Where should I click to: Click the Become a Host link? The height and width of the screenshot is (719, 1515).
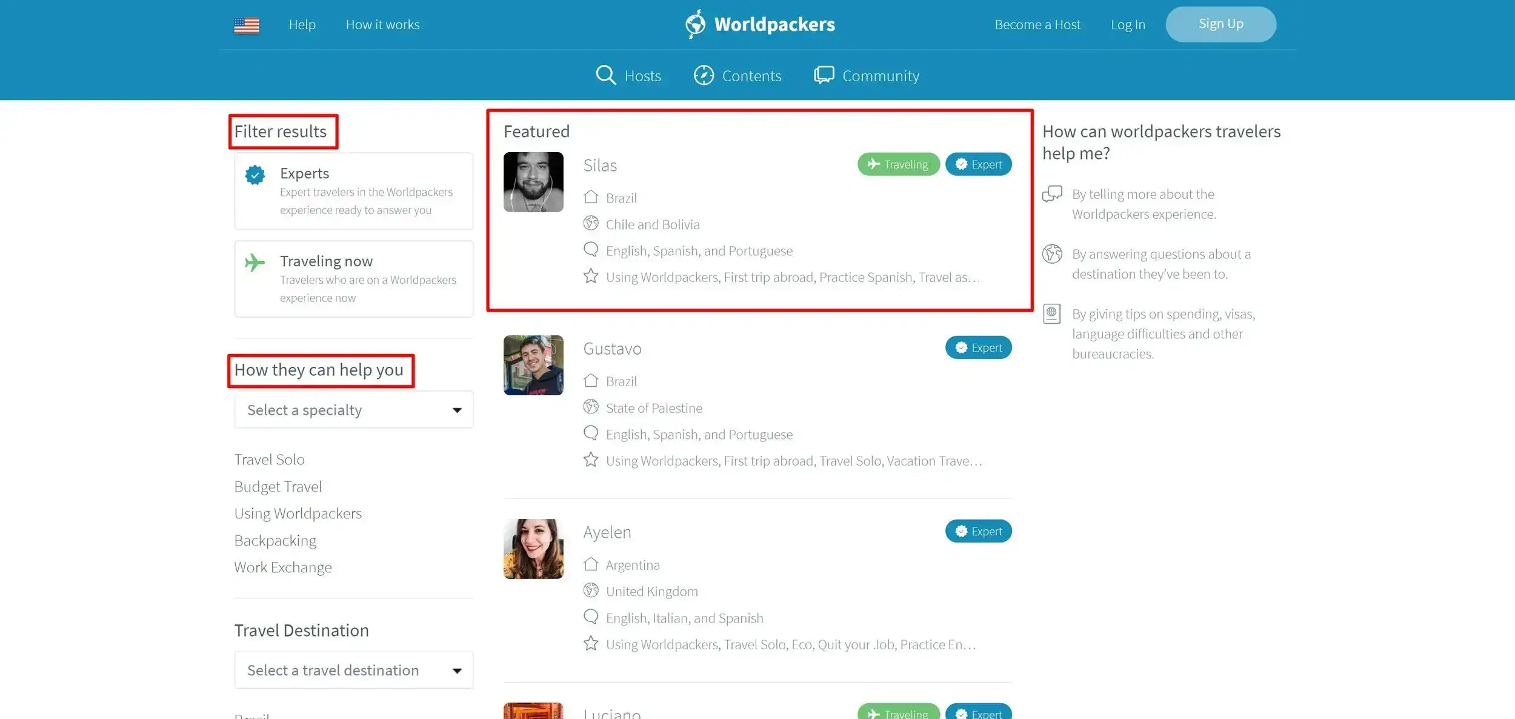click(x=1037, y=25)
